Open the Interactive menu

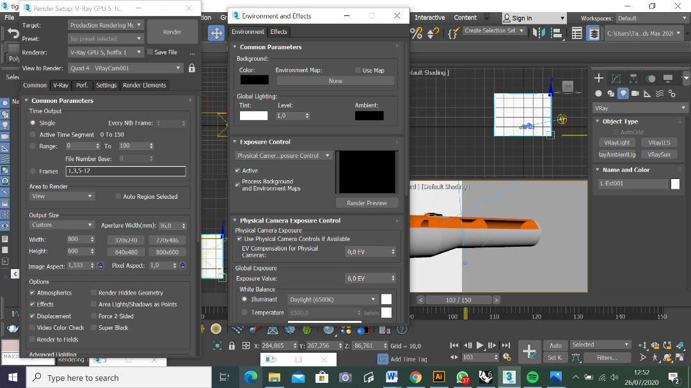[430, 18]
